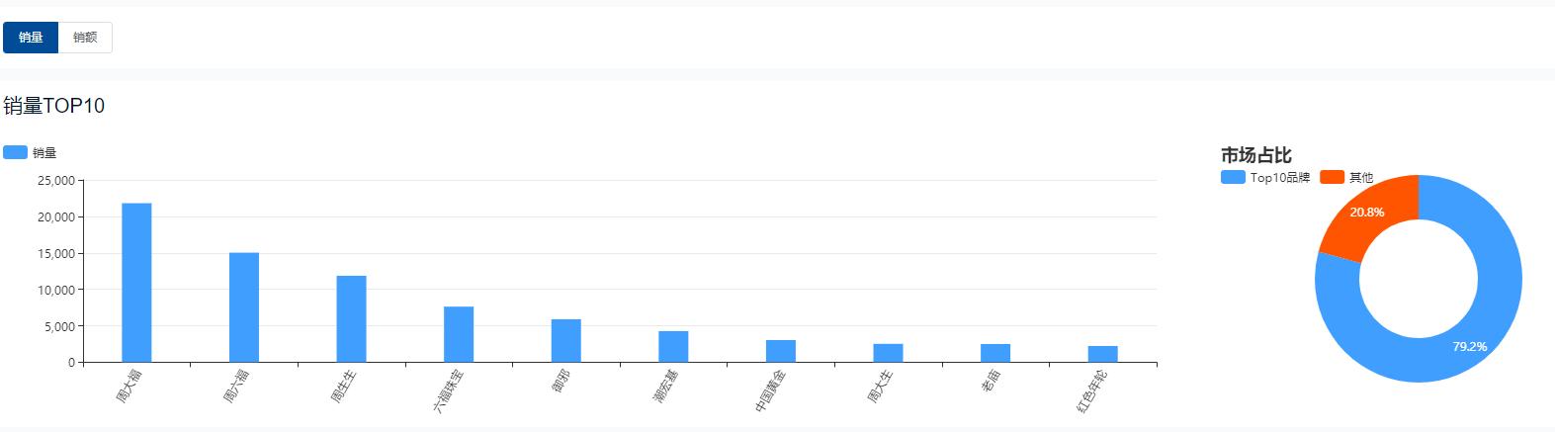1555x432 pixels.
Task: Click the 老庙 bar
Action: pos(995,353)
